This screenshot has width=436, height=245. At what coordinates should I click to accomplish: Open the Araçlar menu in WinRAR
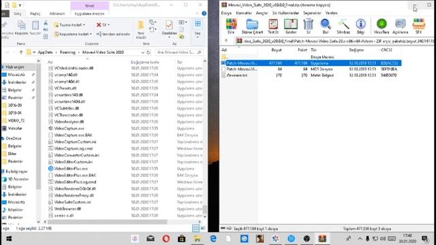(262, 13)
